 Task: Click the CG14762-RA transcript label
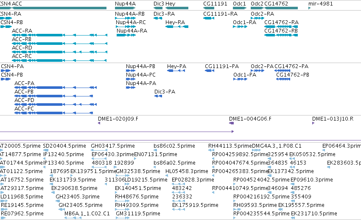[281, 22]
